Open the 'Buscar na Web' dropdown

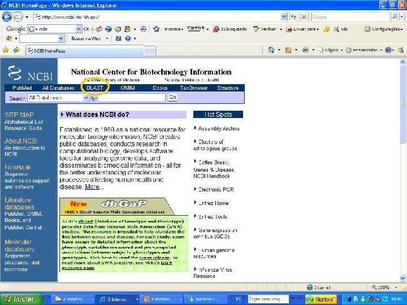click(x=107, y=38)
